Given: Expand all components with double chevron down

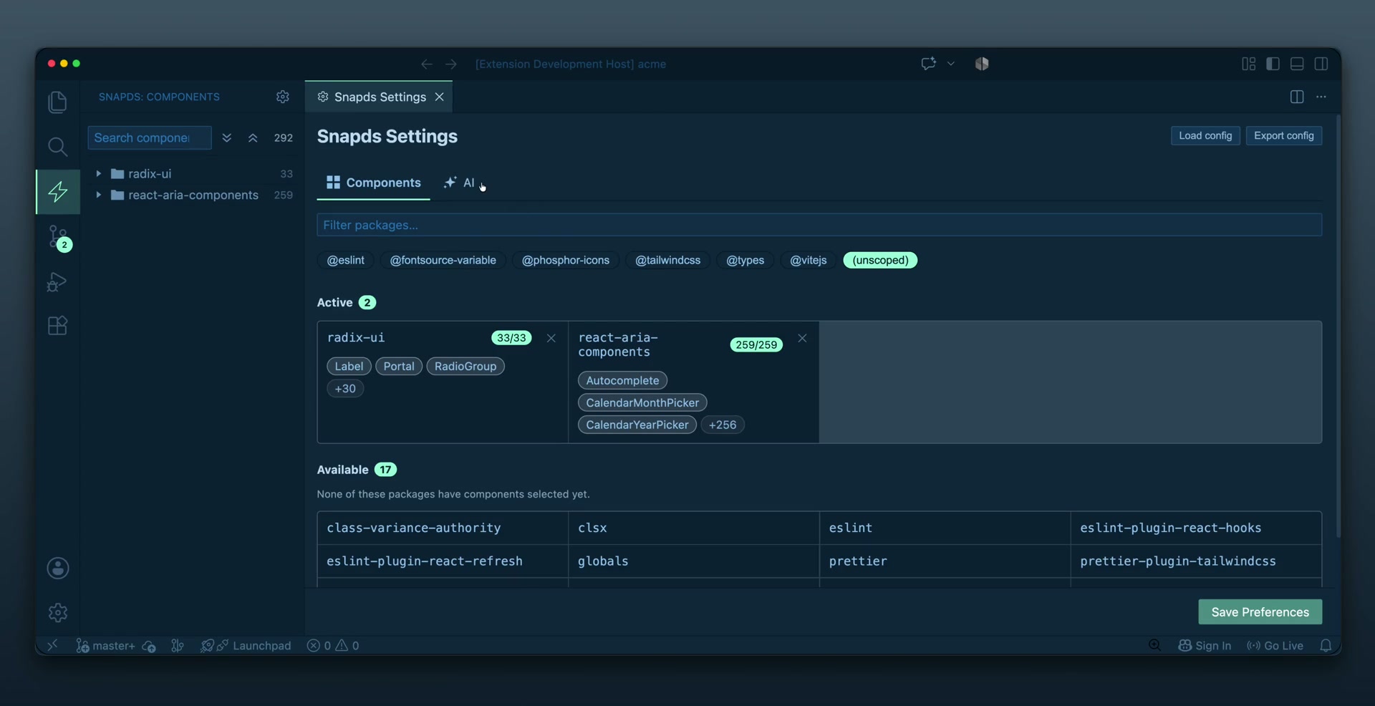Looking at the screenshot, I should coord(226,137).
